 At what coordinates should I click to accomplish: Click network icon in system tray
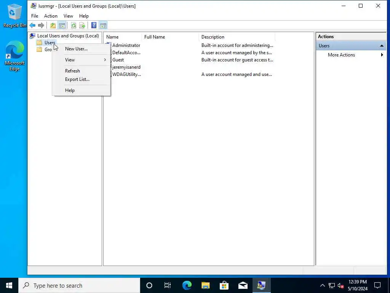(x=332, y=285)
